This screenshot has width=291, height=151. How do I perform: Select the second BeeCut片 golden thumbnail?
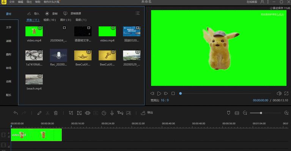coord(107,55)
